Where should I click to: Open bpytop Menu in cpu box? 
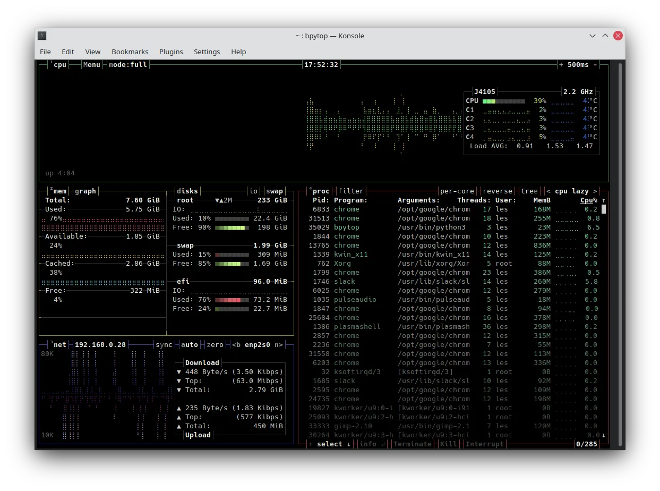(x=92, y=64)
